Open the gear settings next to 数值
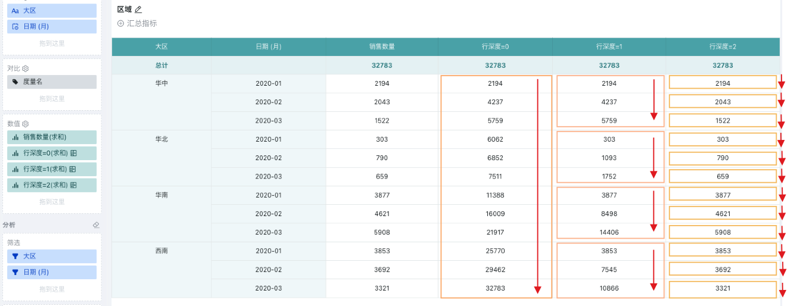The height and width of the screenshot is (306, 800). click(26, 124)
